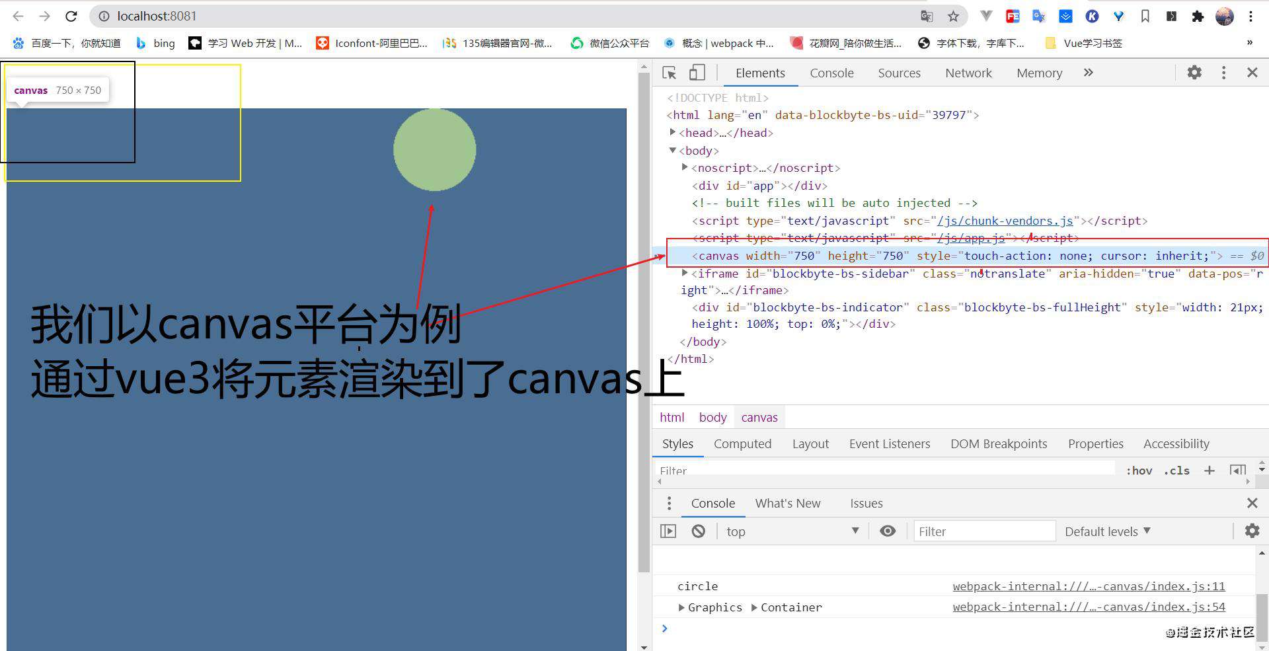
Task: Select canvas in the breadcrumb
Action: pyautogui.click(x=759, y=417)
